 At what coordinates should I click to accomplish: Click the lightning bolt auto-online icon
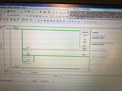38,12
